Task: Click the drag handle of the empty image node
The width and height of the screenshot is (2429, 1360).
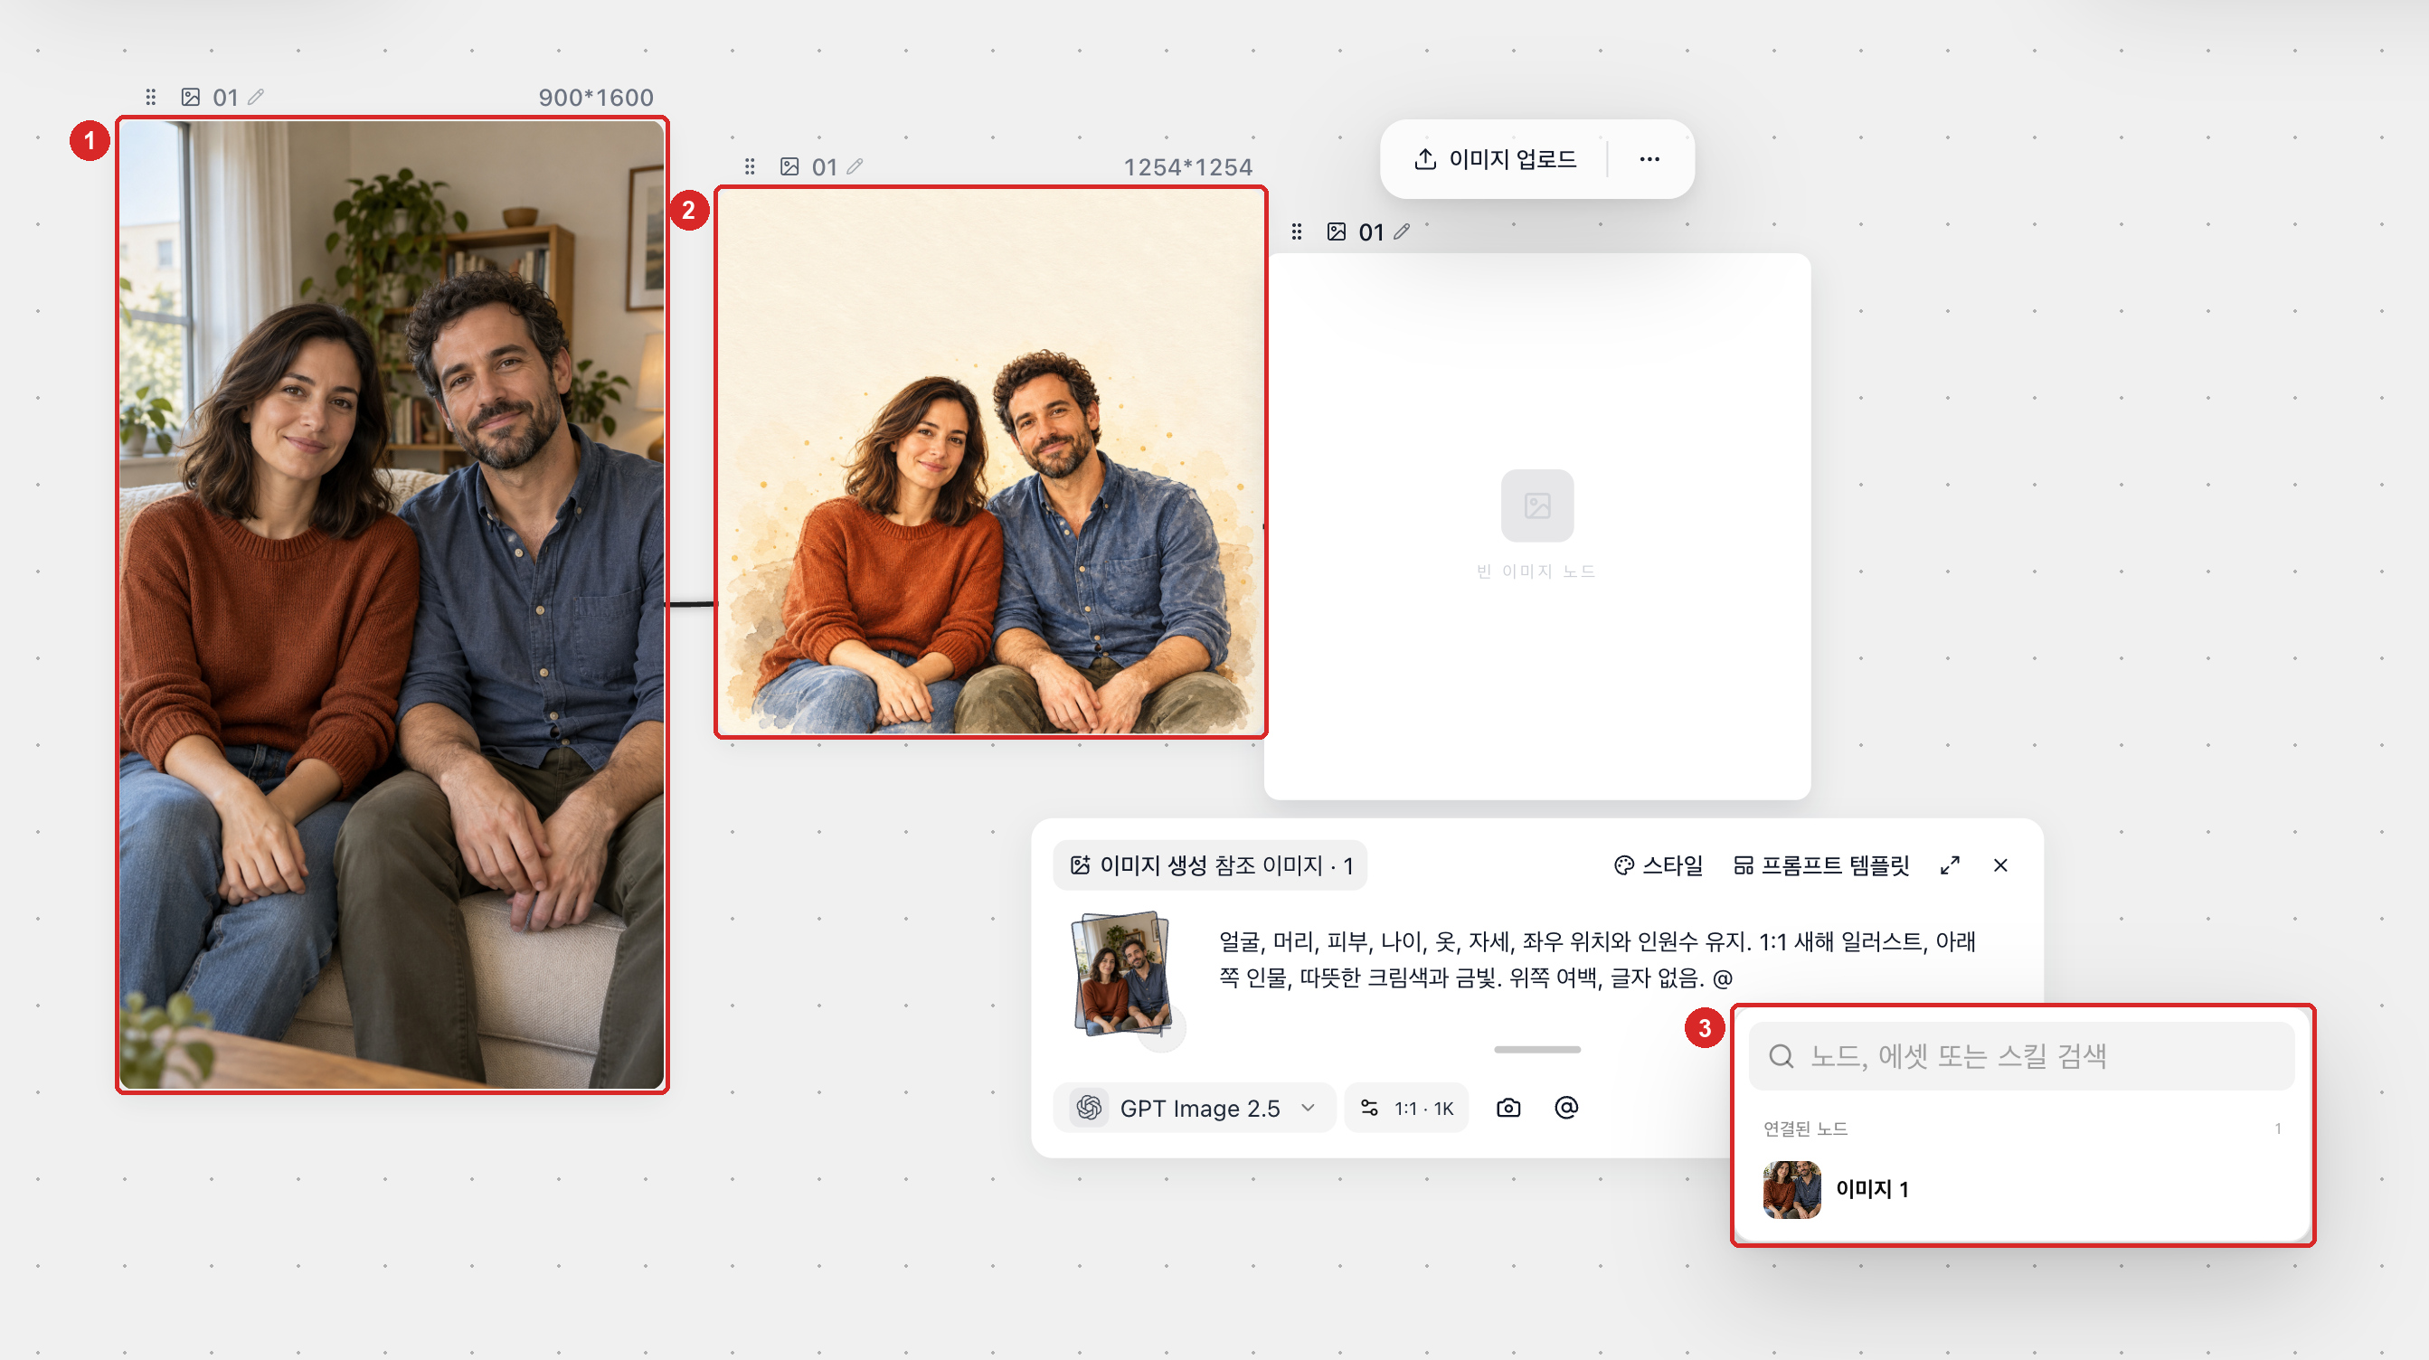Action: tap(1297, 232)
